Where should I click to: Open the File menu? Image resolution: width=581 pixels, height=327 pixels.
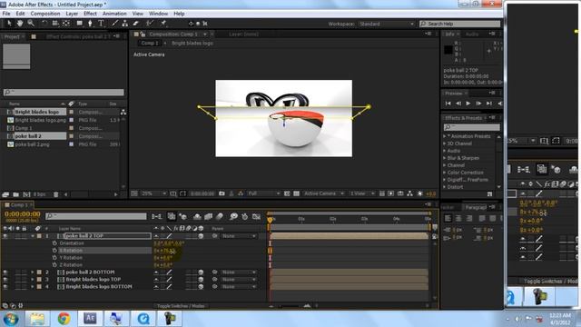click(x=6, y=14)
